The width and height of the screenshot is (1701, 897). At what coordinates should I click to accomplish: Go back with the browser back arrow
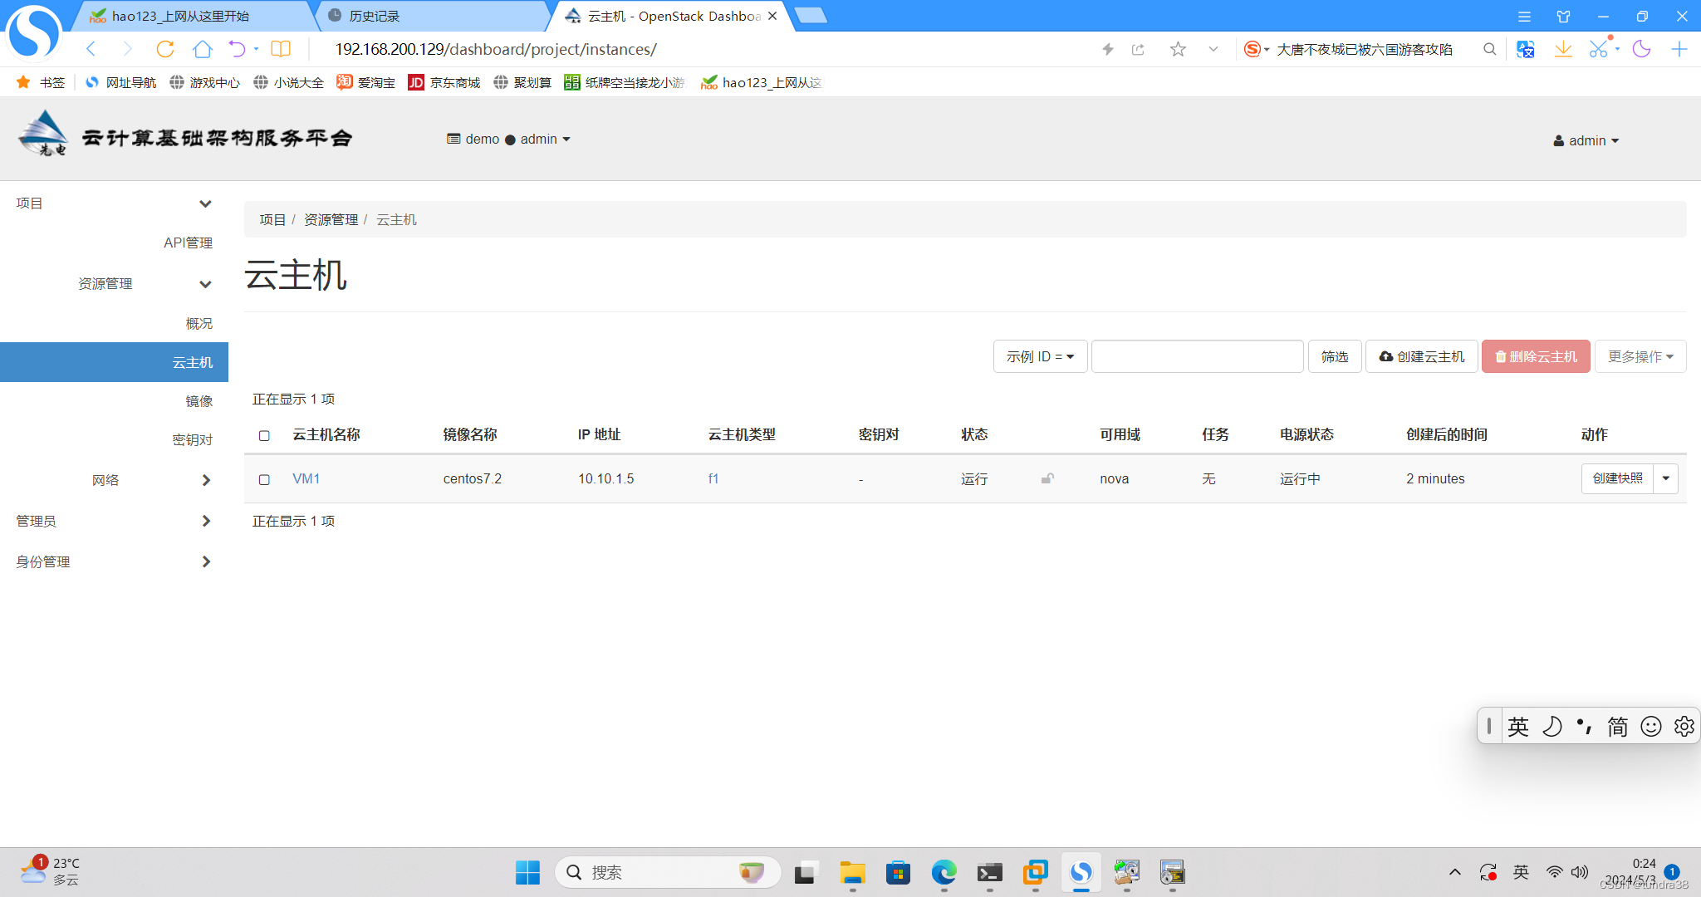[91, 49]
